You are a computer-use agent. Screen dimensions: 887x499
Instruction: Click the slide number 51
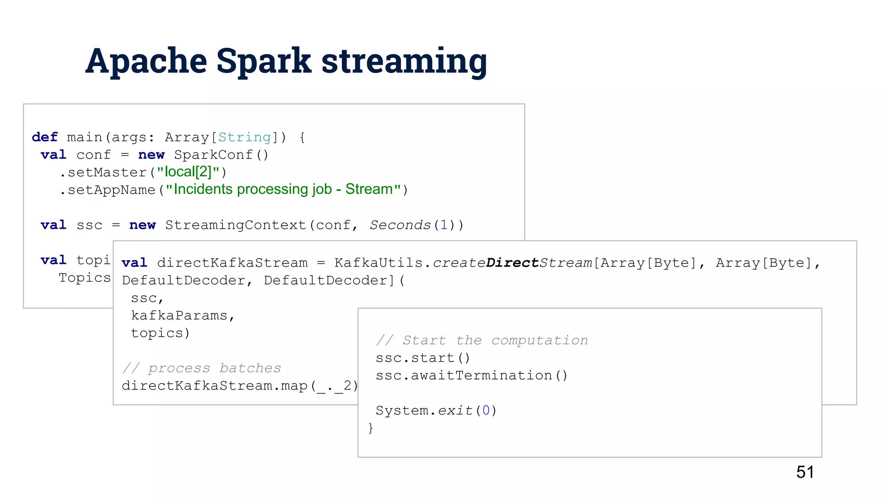click(805, 472)
